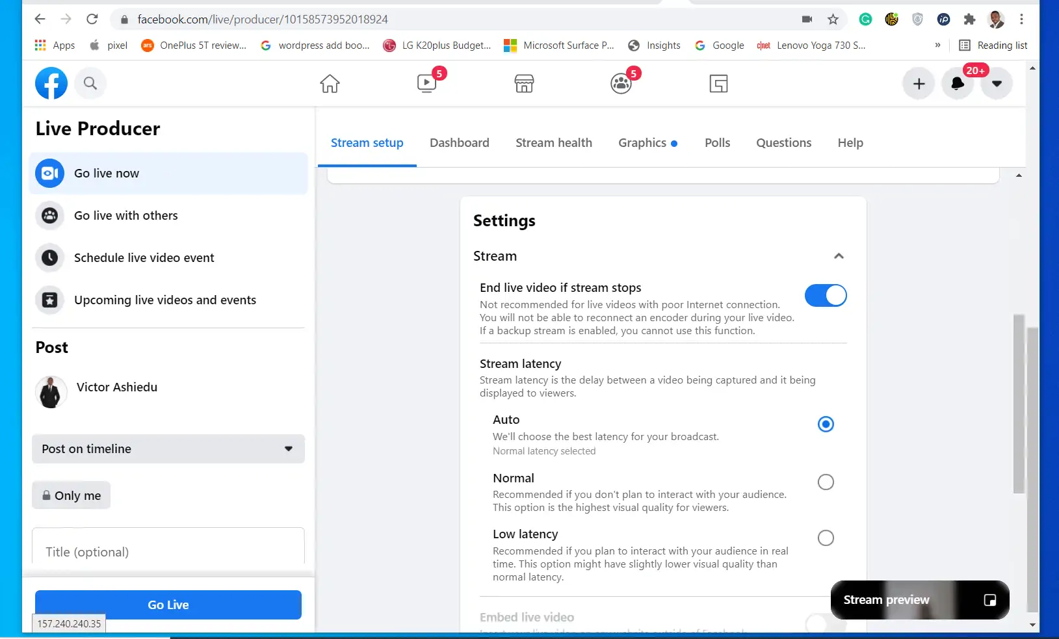1059x639 pixels.
Task: Collapse the Stream settings section chevron
Action: 839,256
